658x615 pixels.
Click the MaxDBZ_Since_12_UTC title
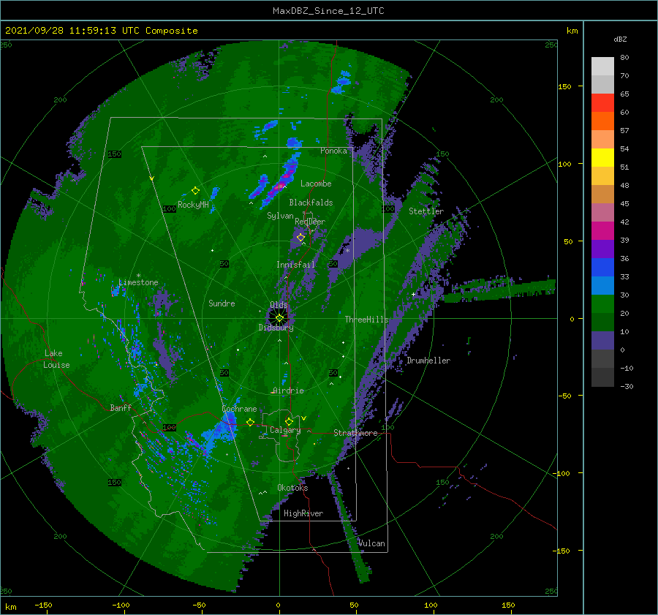328,11
